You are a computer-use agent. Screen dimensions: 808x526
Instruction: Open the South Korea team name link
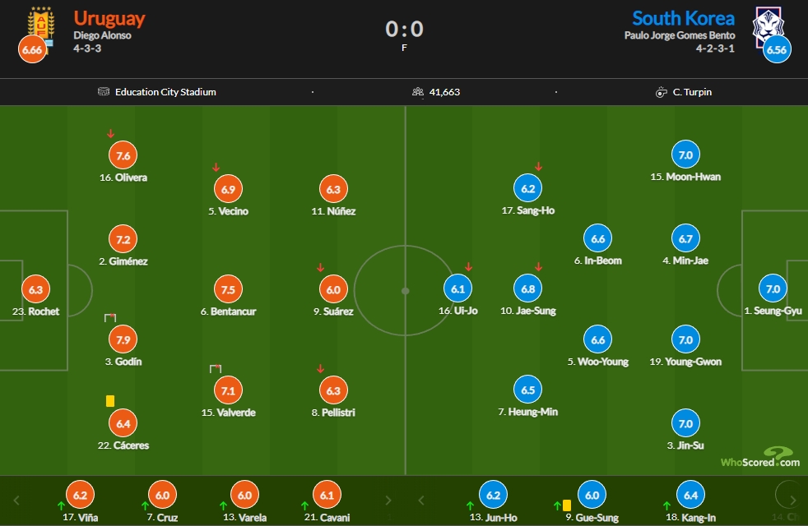click(683, 19)
